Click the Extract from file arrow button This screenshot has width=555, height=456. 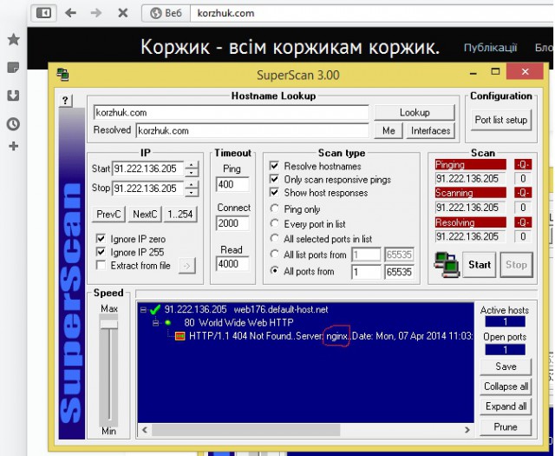(187, 266)
